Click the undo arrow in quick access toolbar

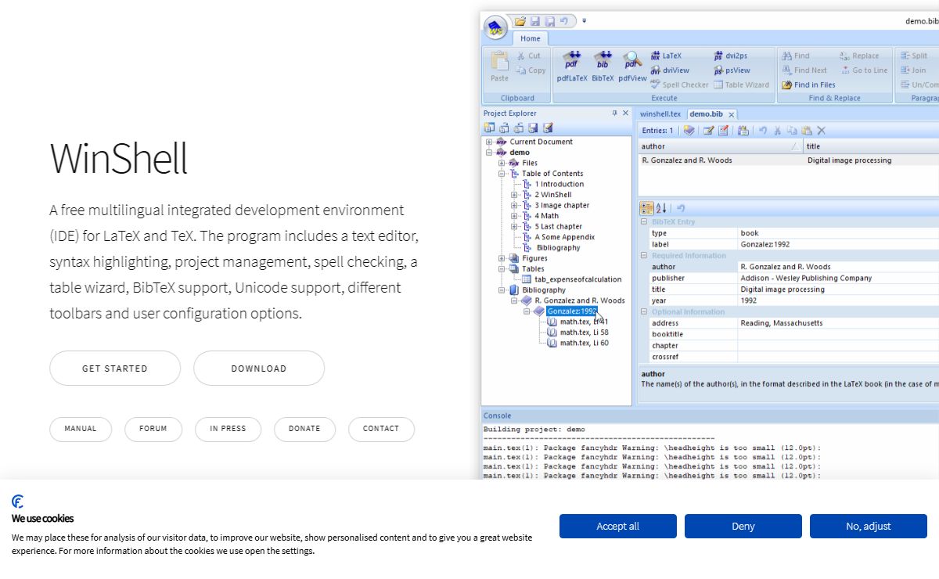[x=564, y=21]
